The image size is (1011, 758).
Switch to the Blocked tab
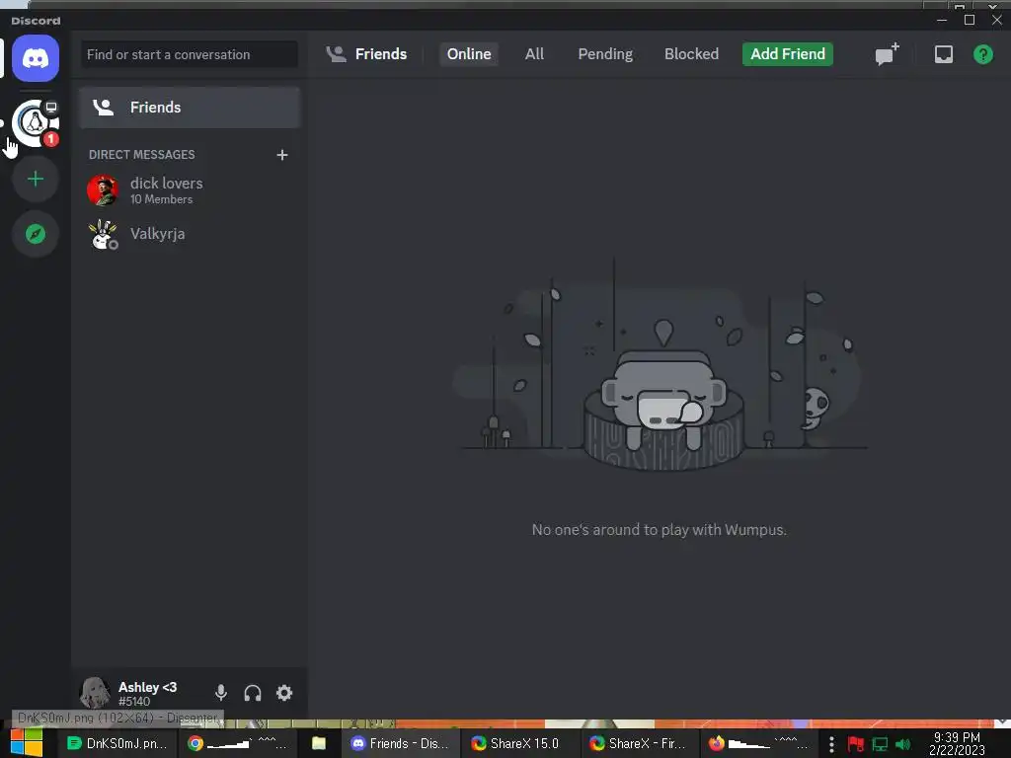pos(691,54)
